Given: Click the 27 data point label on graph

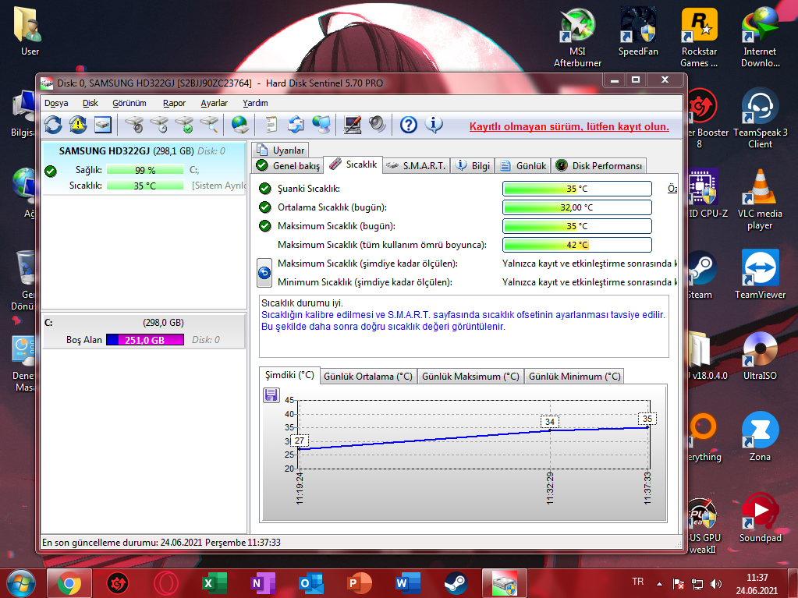Looking at the screenshot, I should (300, 441).
